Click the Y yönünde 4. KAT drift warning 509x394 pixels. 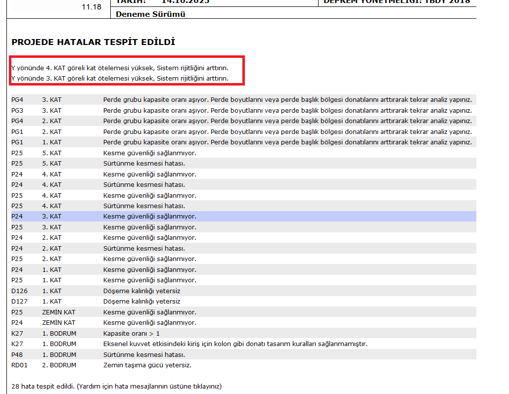point(127,68)
